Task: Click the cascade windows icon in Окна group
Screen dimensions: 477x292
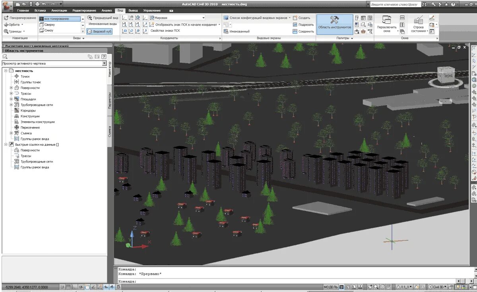Action: click(402, 31)
